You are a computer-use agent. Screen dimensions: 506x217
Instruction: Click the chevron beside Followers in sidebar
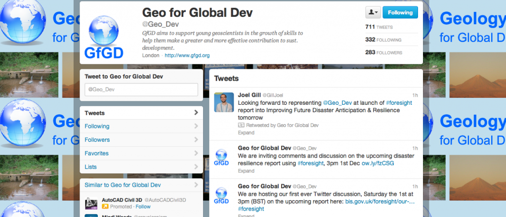click(x=196, y=140)
